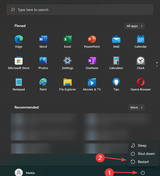Viewport: 160px width, 176px height.
Task: Show More recommended items
Action: pyautogui.click(x=136, y=107)
